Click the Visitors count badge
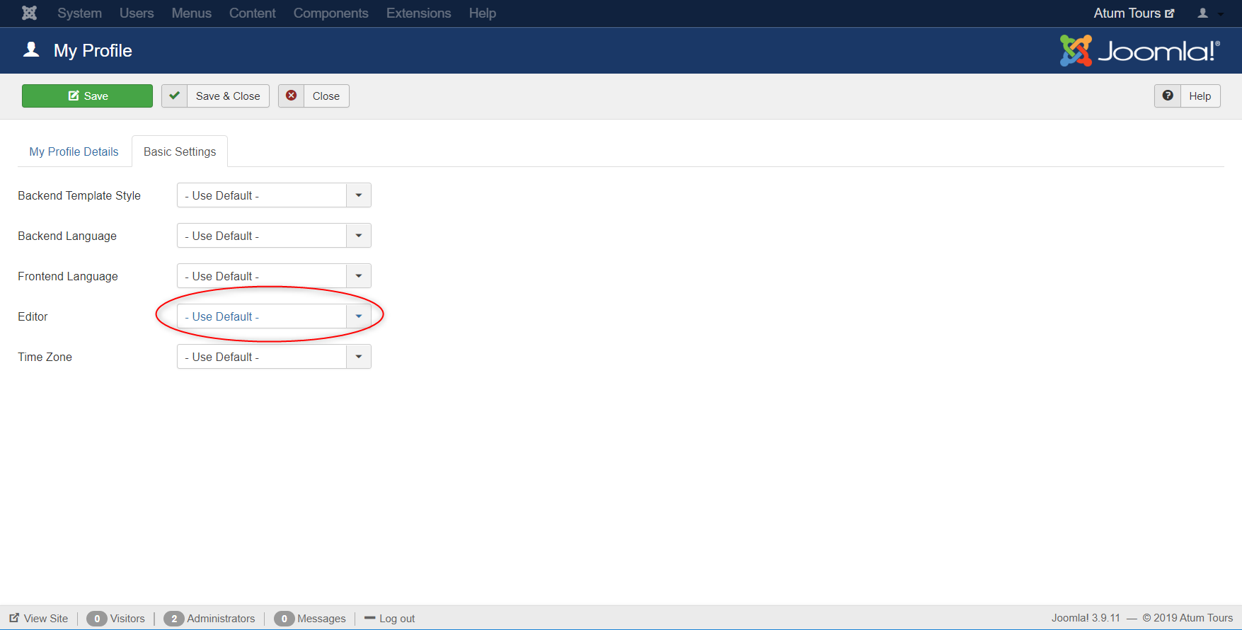This screenshot has width=1242, height=630. pos(97,619)
